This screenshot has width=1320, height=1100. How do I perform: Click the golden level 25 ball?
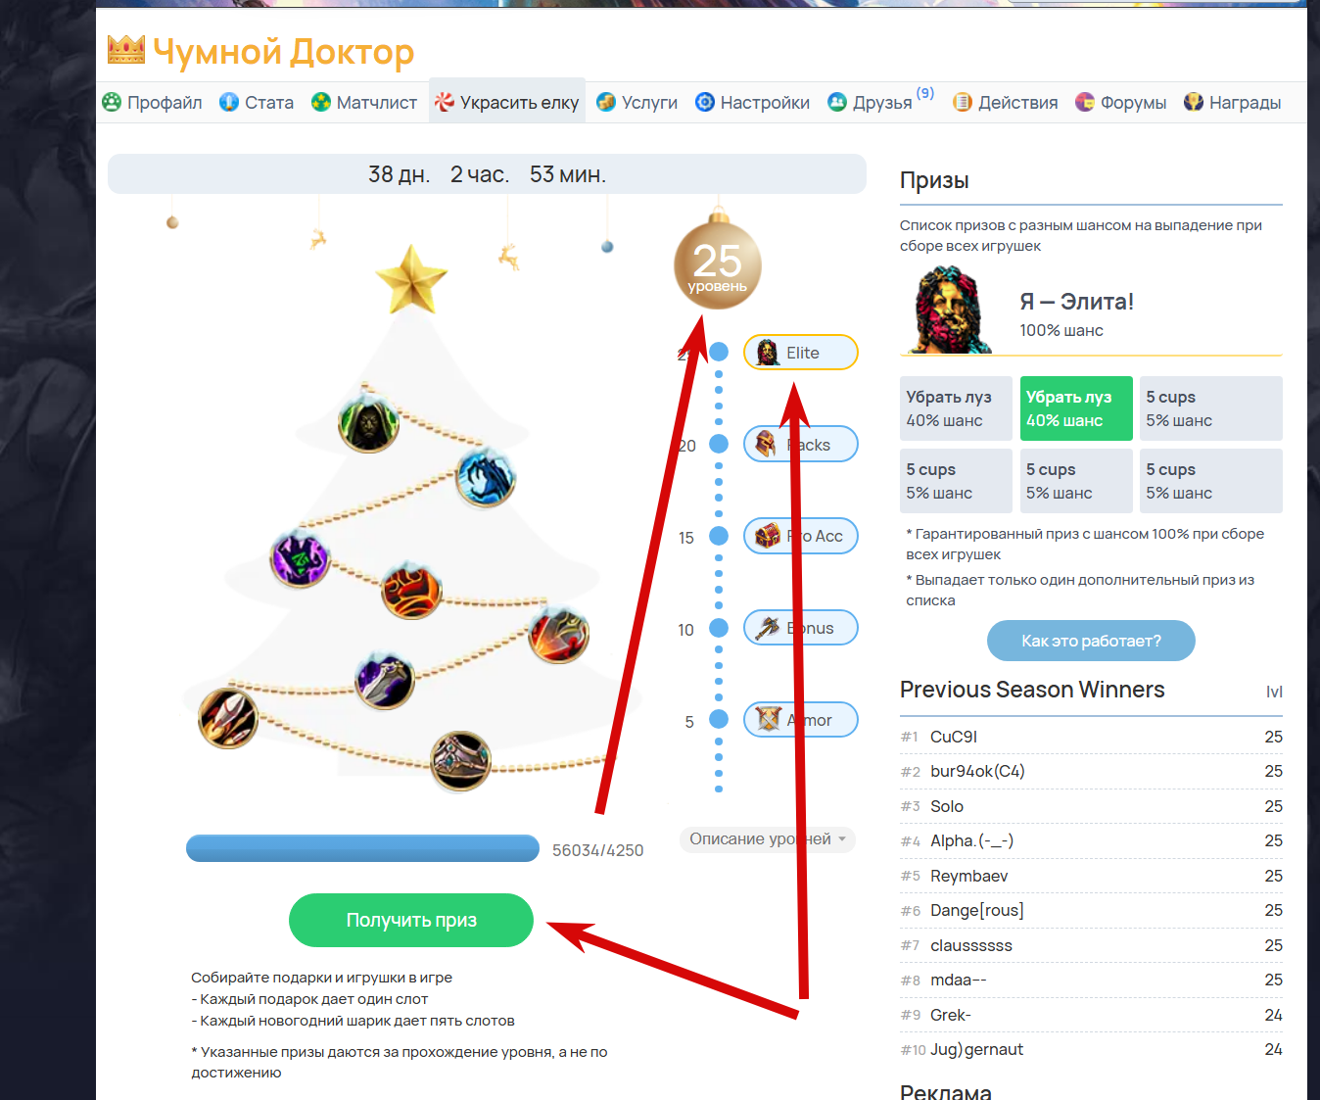pyautogui.click(x=718, y=264)
